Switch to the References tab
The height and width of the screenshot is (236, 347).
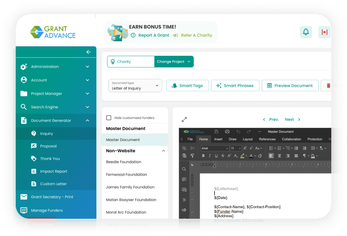[x=267, y=139]
